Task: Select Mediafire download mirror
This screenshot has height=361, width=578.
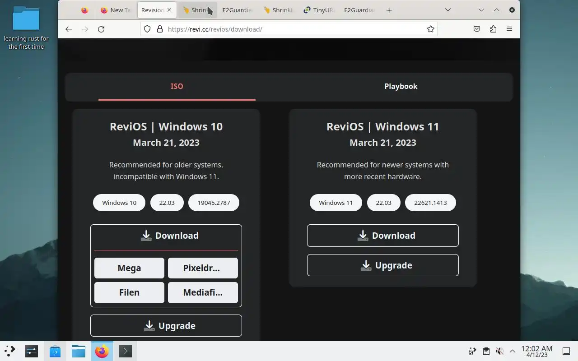Action: pyautogui.click(x=203, y=292)
